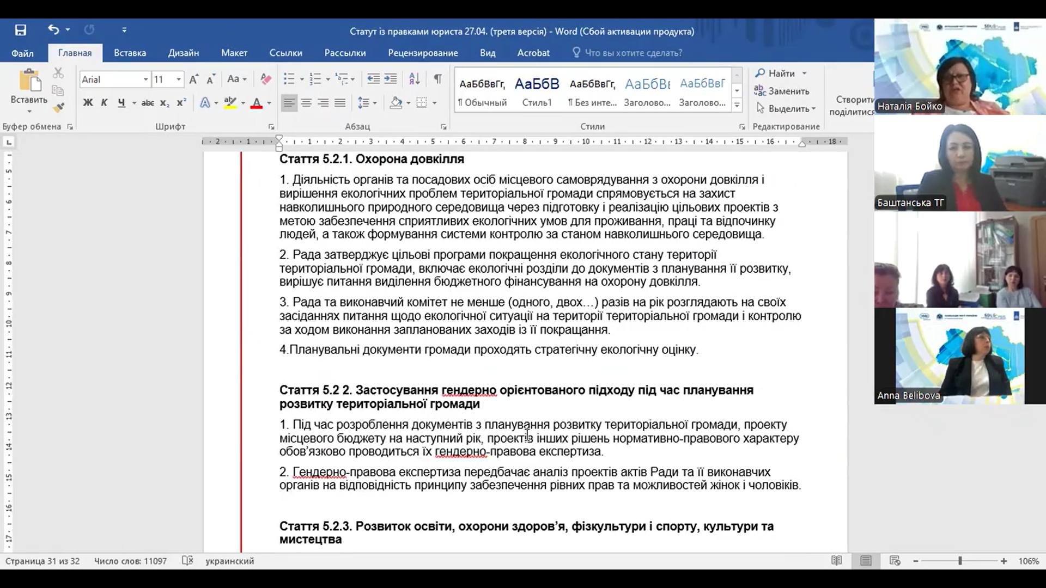Toggle Bold formatting (Ж)
Screen dimensions: 1046x588
coord(88,102)
